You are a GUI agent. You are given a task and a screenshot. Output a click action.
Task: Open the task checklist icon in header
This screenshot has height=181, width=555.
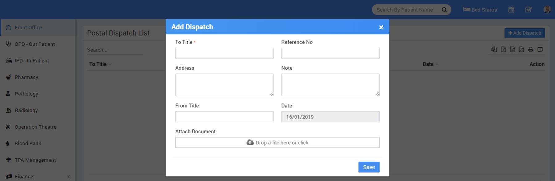click(528, 10)
